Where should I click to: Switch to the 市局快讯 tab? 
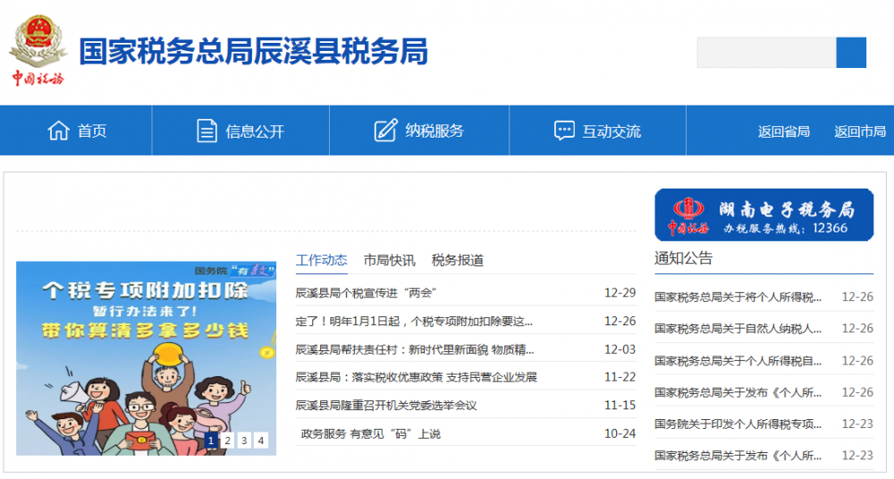tap(390, 261)
